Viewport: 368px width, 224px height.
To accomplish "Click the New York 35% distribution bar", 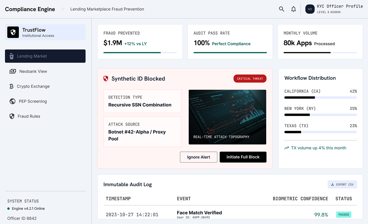I will [321, 115].
